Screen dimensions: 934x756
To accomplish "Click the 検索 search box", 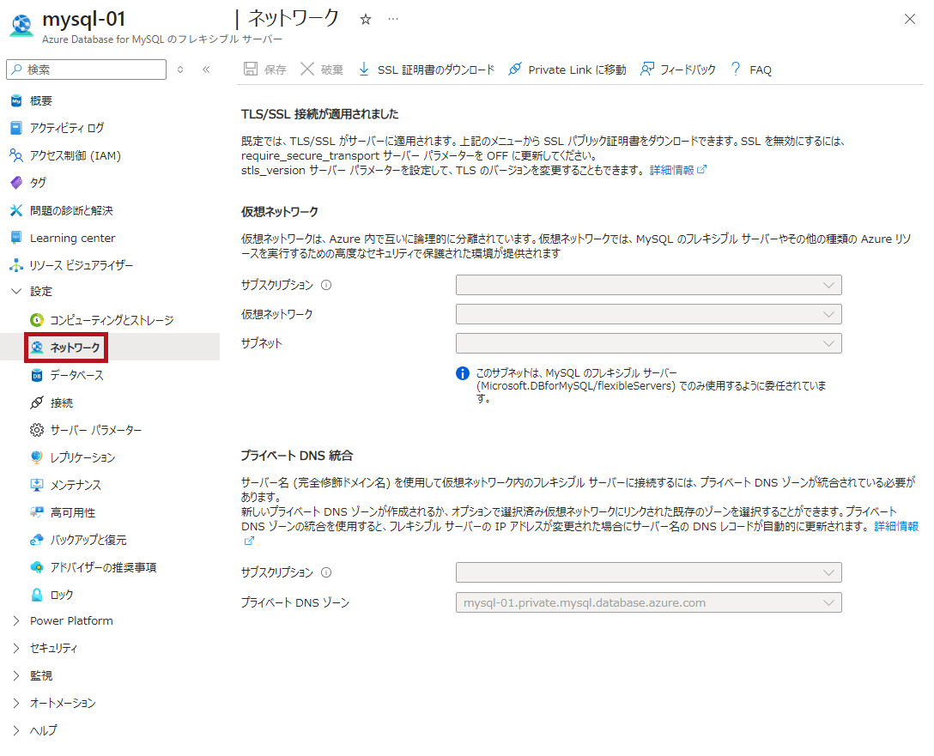I will (90, 70).
